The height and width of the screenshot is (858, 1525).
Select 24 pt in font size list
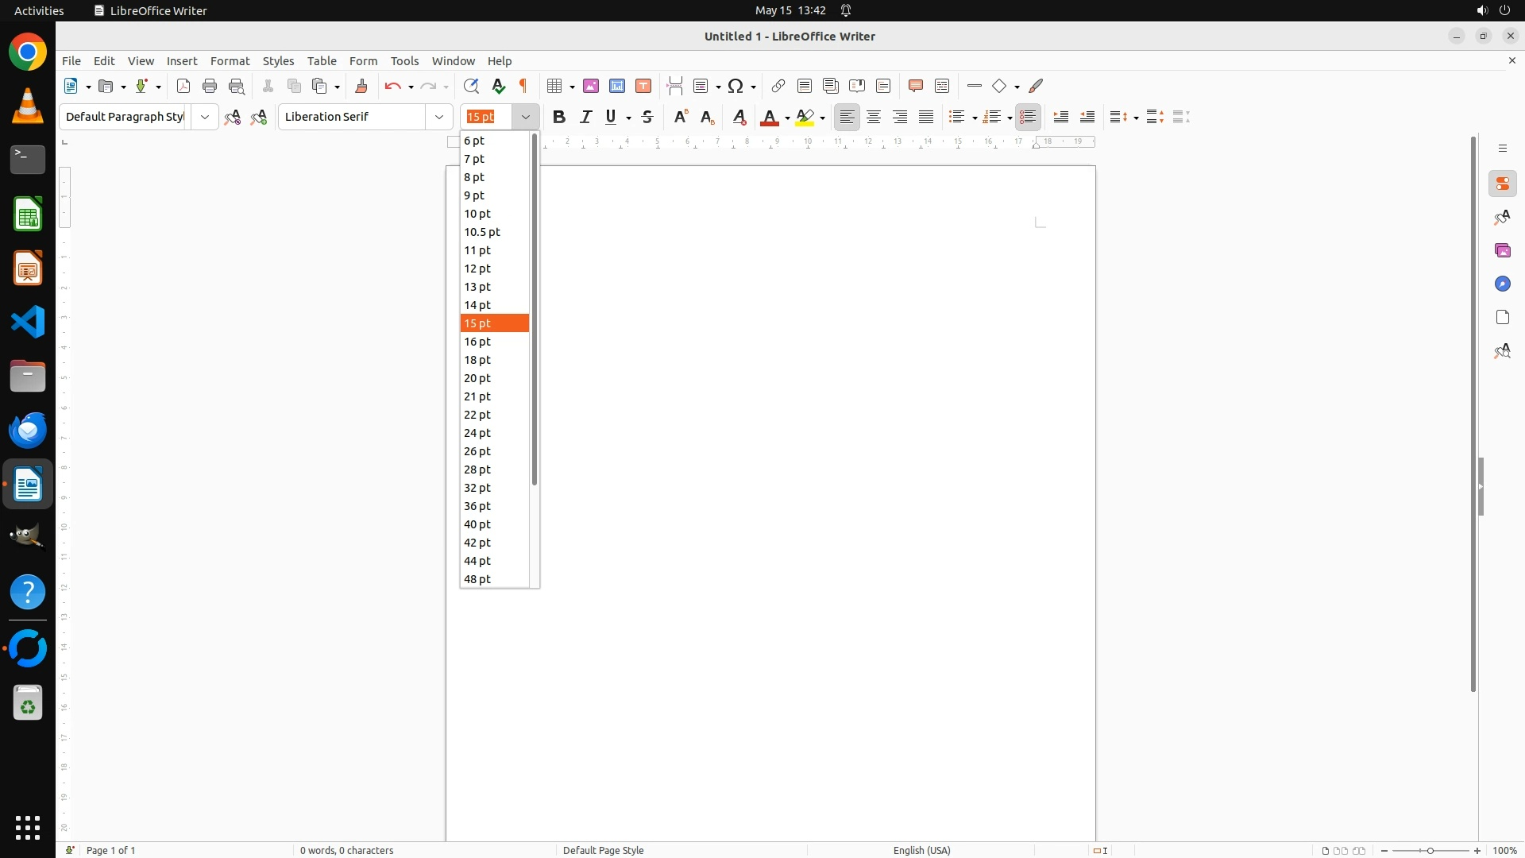[477, 433]
